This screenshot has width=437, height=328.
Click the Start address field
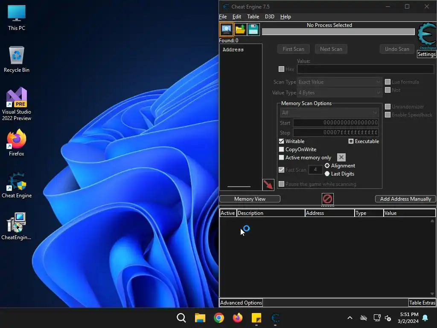[336, 123]
